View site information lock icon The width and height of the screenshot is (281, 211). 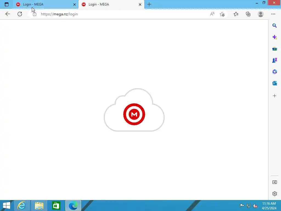coord(35,14)
